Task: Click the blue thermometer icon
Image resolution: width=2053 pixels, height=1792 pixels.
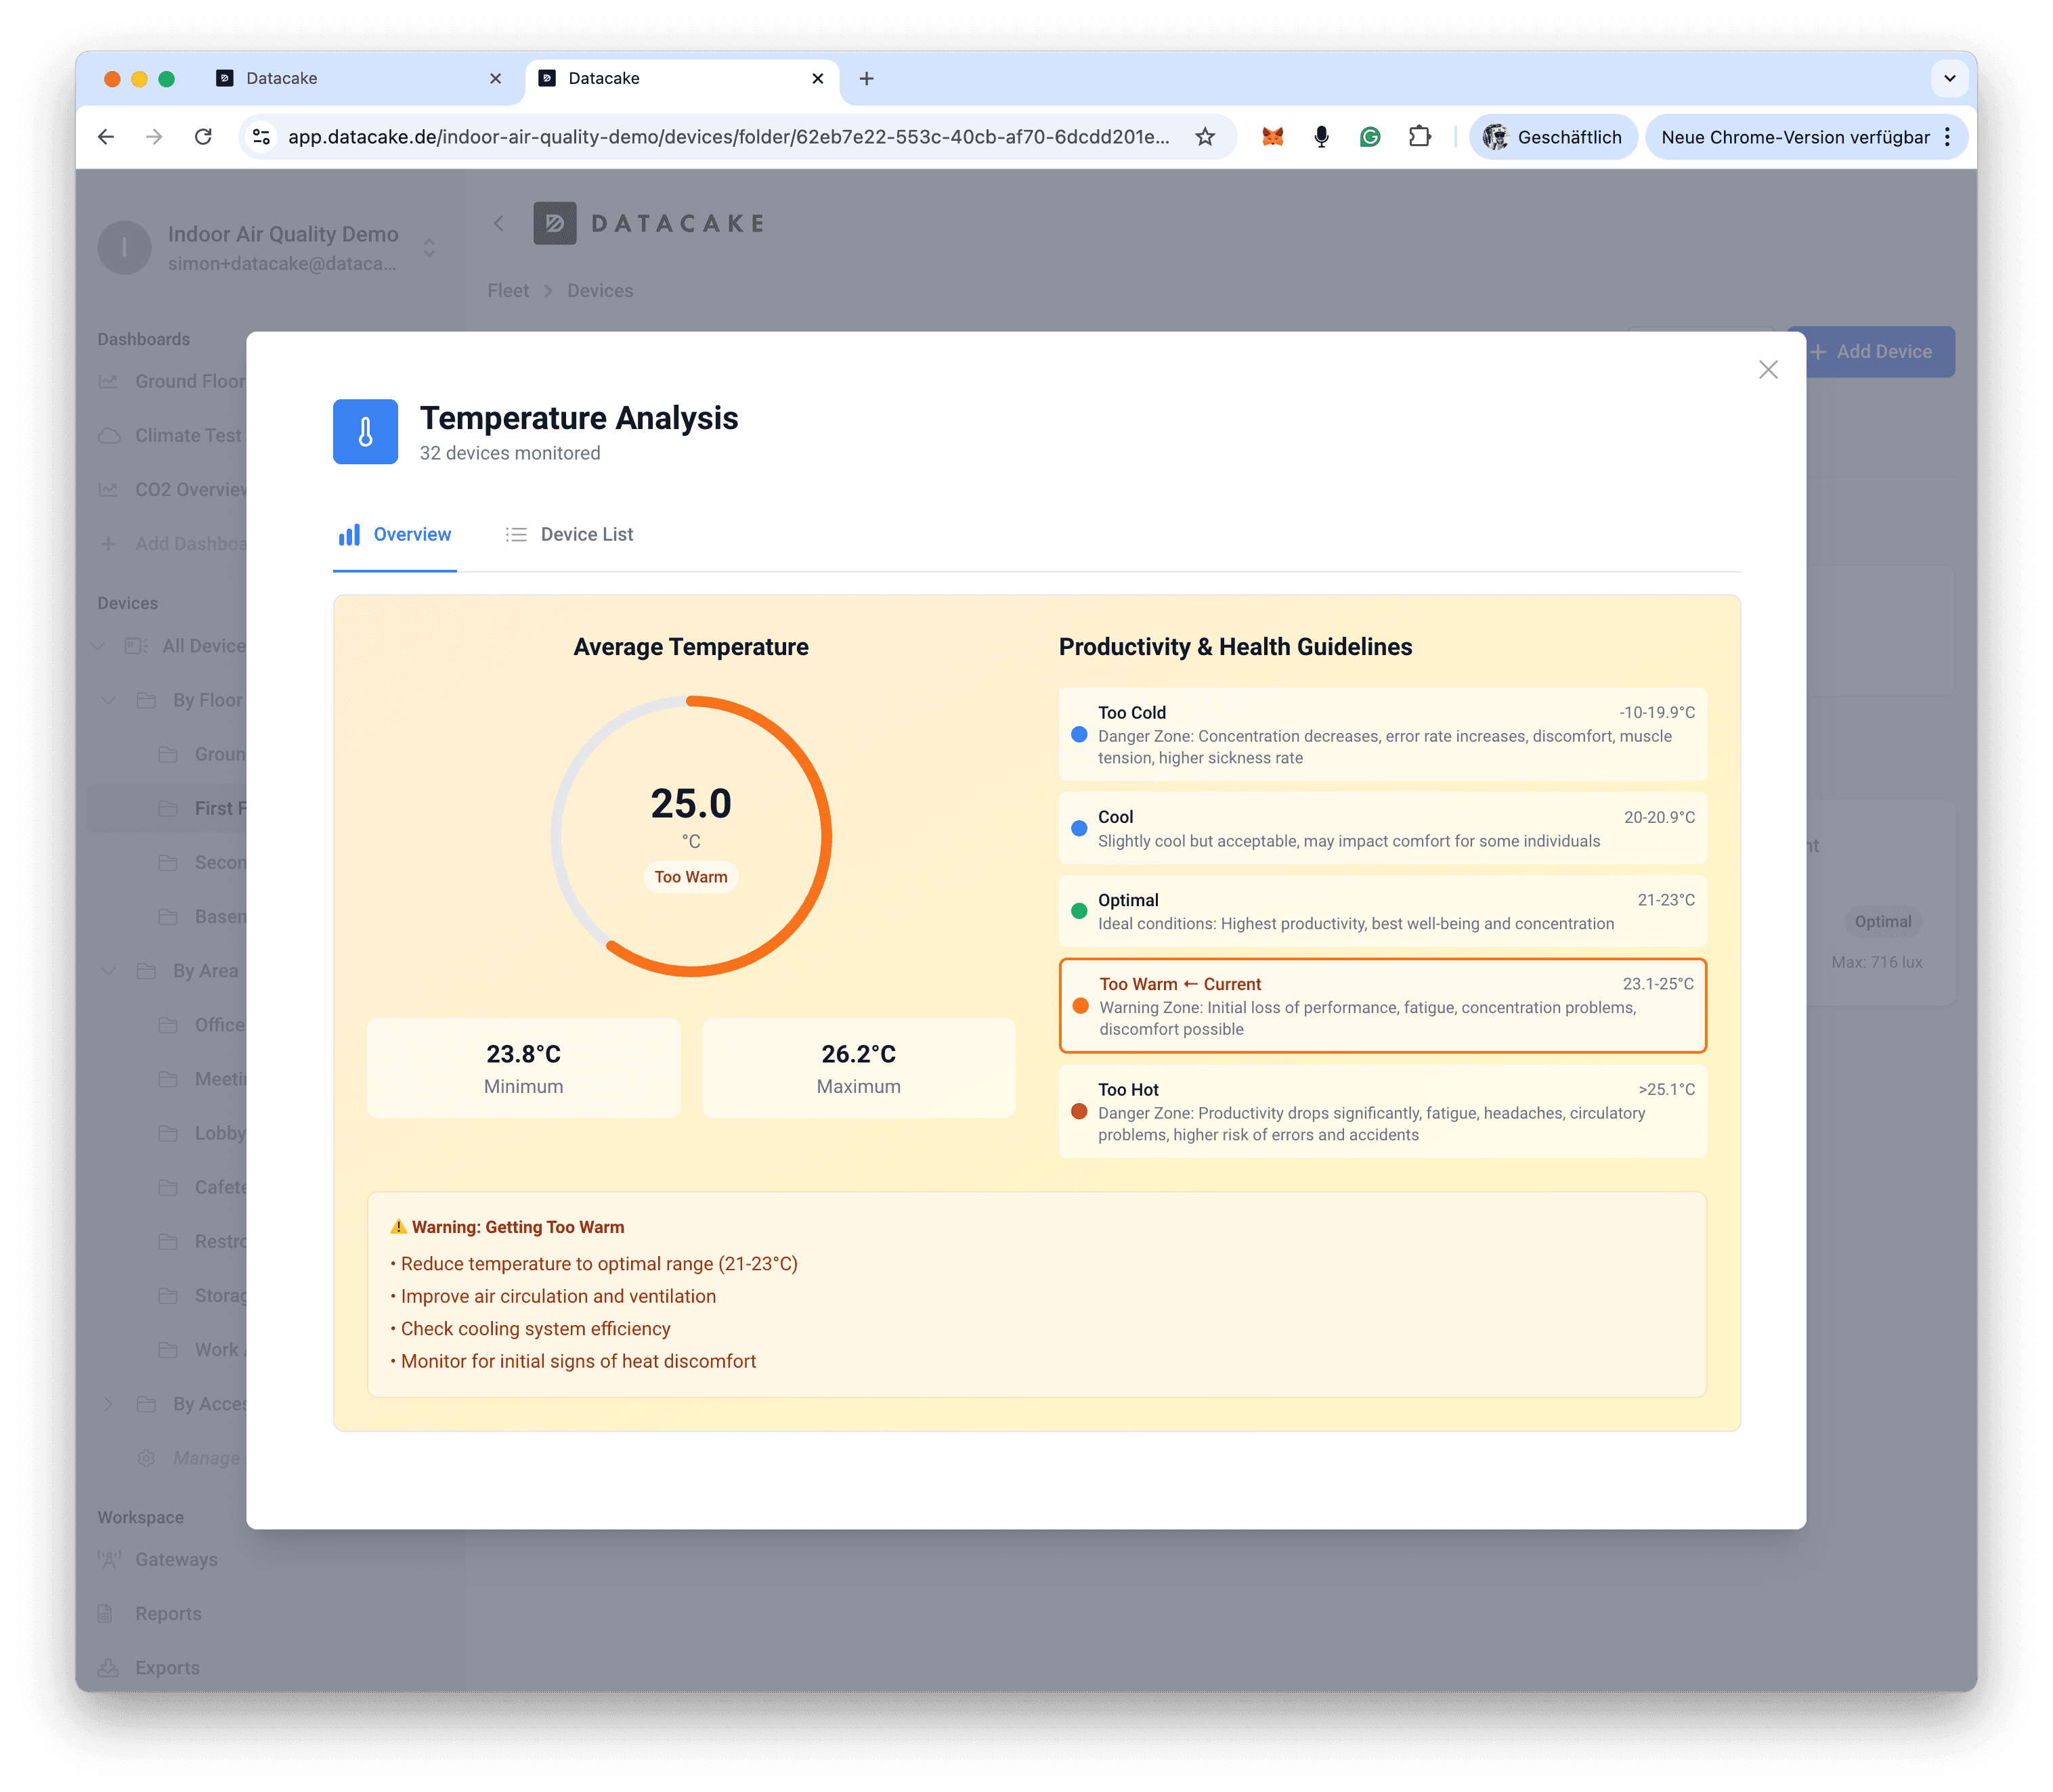Action: [x=365, y=432]
